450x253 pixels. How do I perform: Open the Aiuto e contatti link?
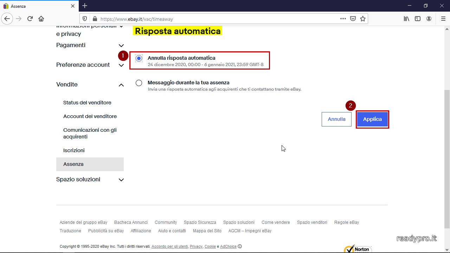tap(172, 231)
